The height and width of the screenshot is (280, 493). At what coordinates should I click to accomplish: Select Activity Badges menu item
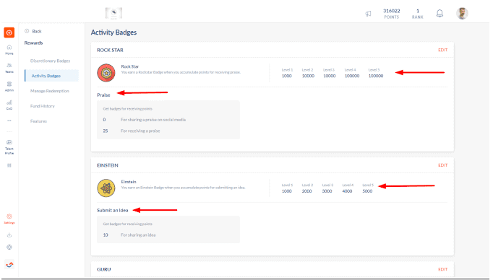(x=51, y=76)
